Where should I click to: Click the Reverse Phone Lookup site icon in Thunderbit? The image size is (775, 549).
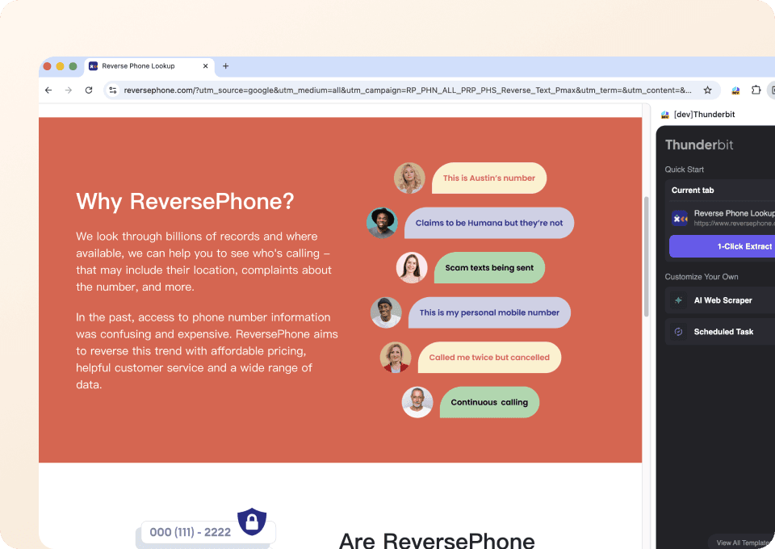tap(680, 218)
